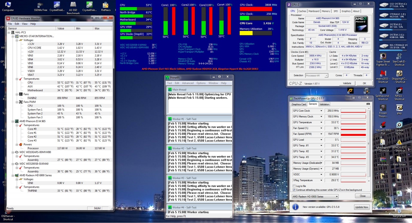Screen dimensions: 412x223
Task: Click the Update Now button
Action: pos(361,207)
